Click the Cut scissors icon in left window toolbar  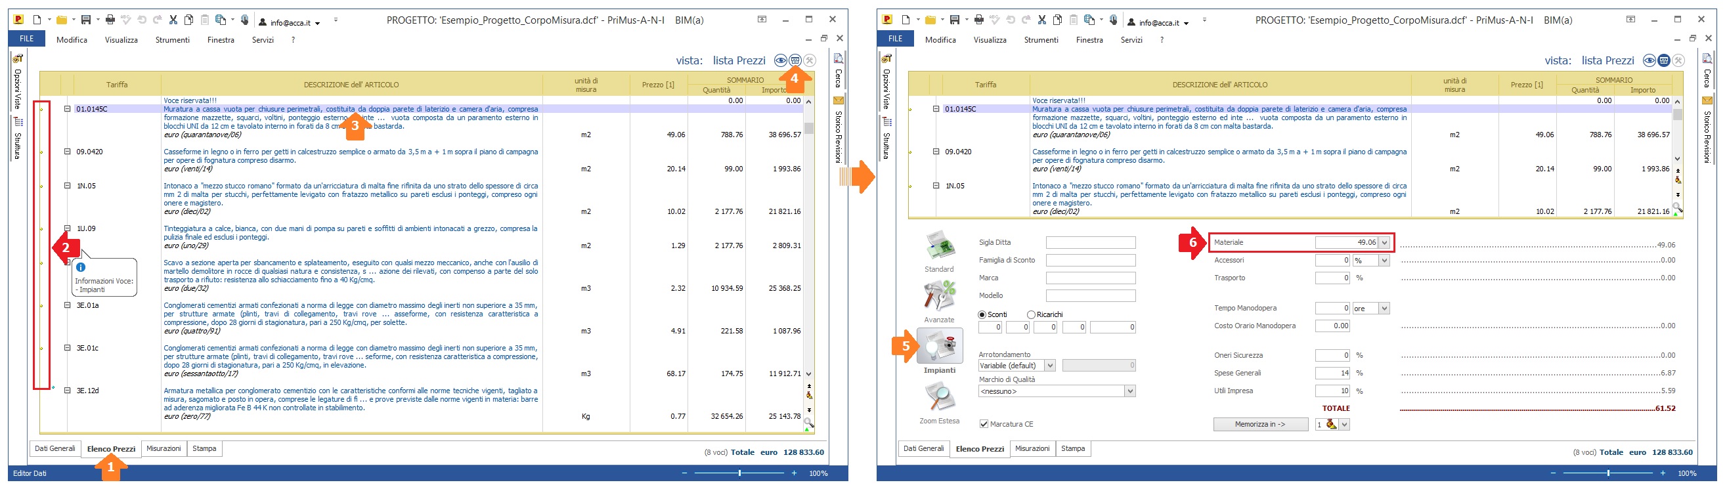pos(173,20)
